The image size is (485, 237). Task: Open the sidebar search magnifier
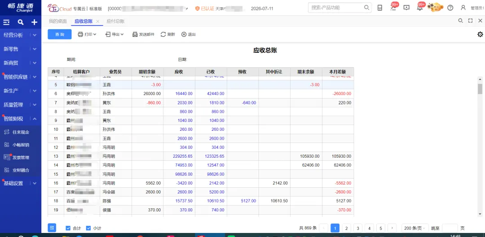(20, 22)
